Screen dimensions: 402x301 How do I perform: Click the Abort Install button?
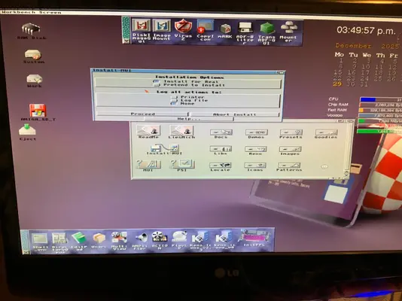point(234,114)
